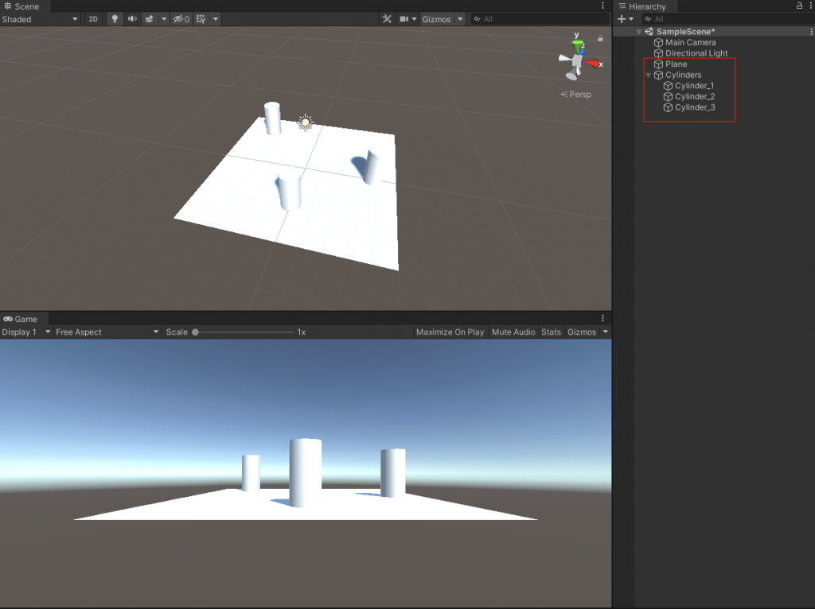Open Hierarchy panel more options menu
Viewport: 815px width, 609px height.
[x=811, y=6]
